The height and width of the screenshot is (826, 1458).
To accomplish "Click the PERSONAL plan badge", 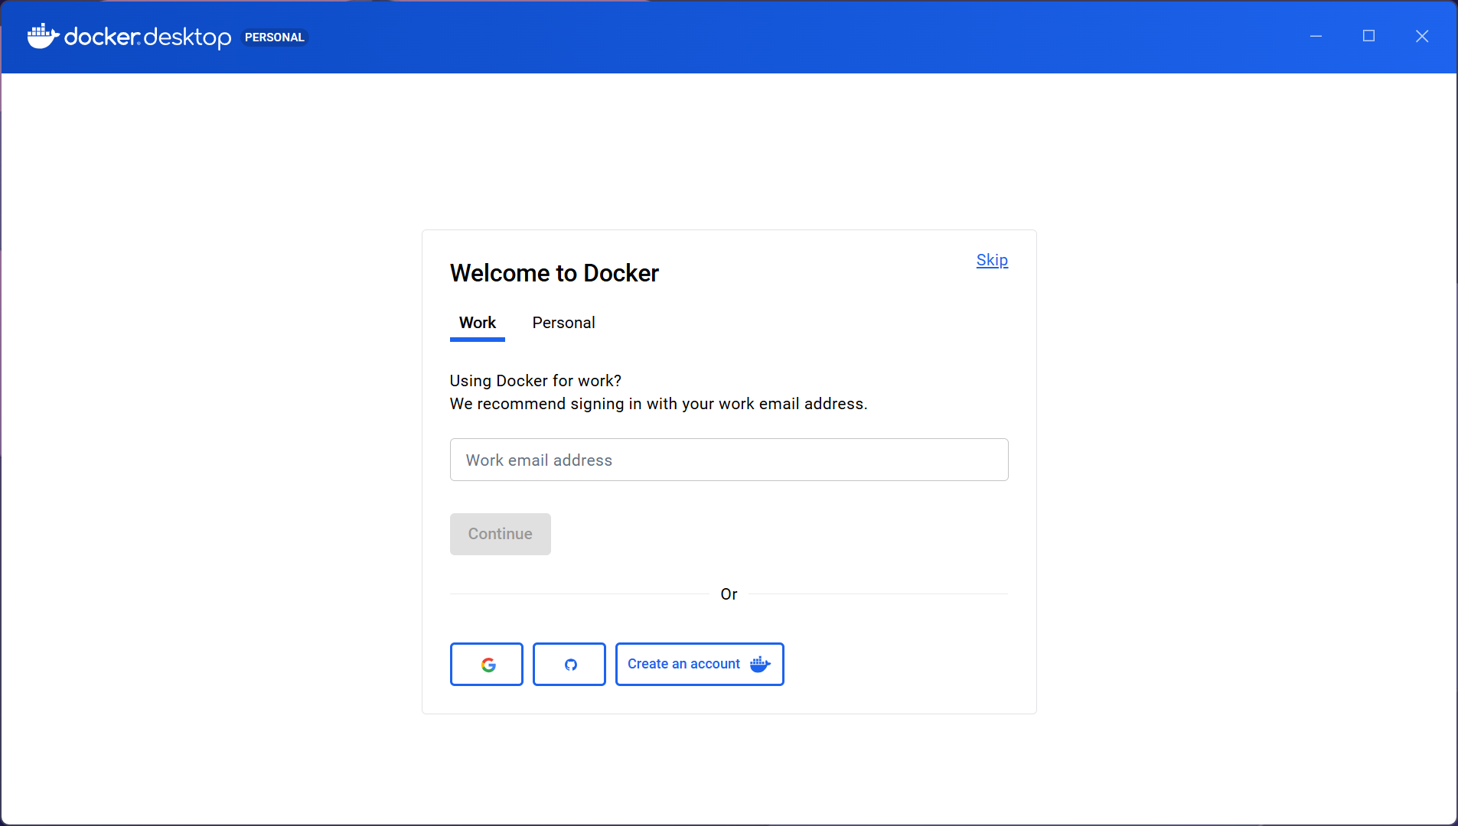I will pyautogui.click(x=274, y=37).
